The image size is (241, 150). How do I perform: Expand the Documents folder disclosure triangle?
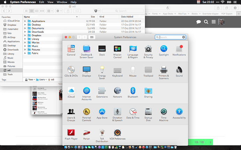click(x=25, y=28)
